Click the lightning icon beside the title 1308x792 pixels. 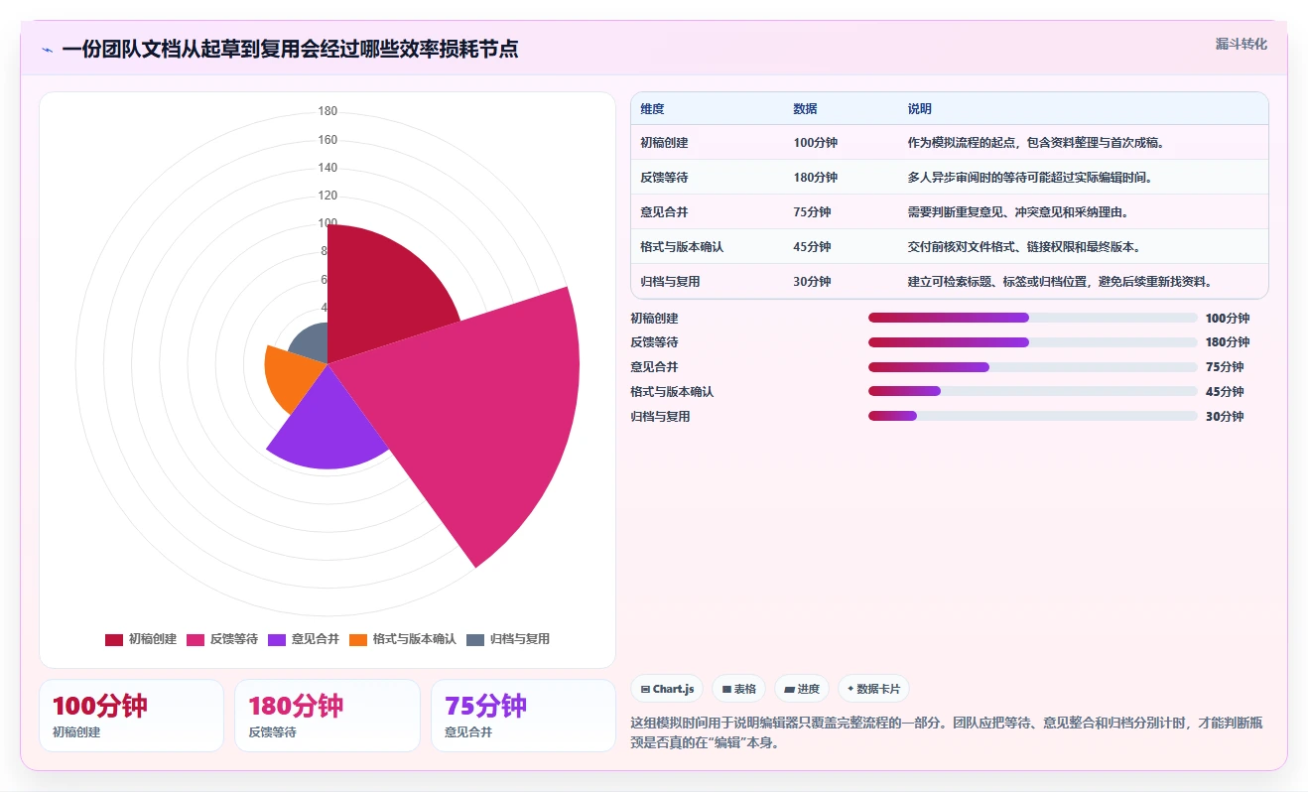click(47, 50)
